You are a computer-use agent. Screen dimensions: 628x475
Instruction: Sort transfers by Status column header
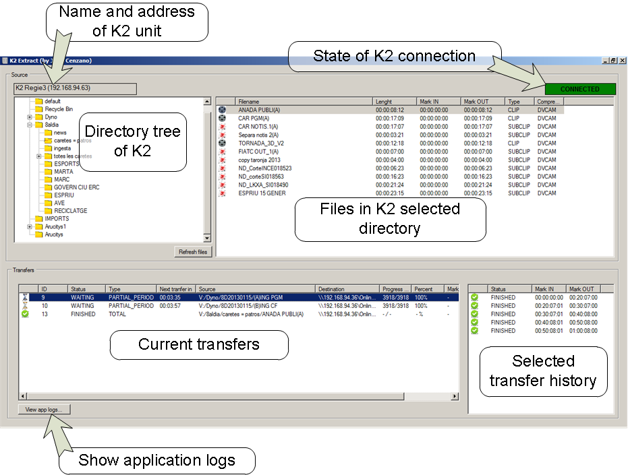[x=87, y=289]
